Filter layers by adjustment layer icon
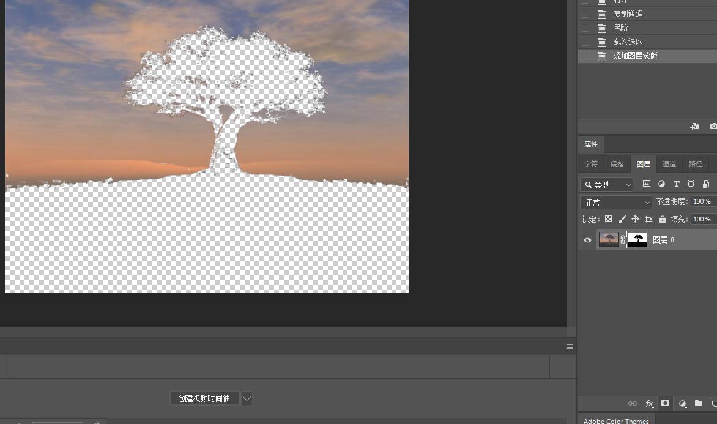 tap(661, 184)
